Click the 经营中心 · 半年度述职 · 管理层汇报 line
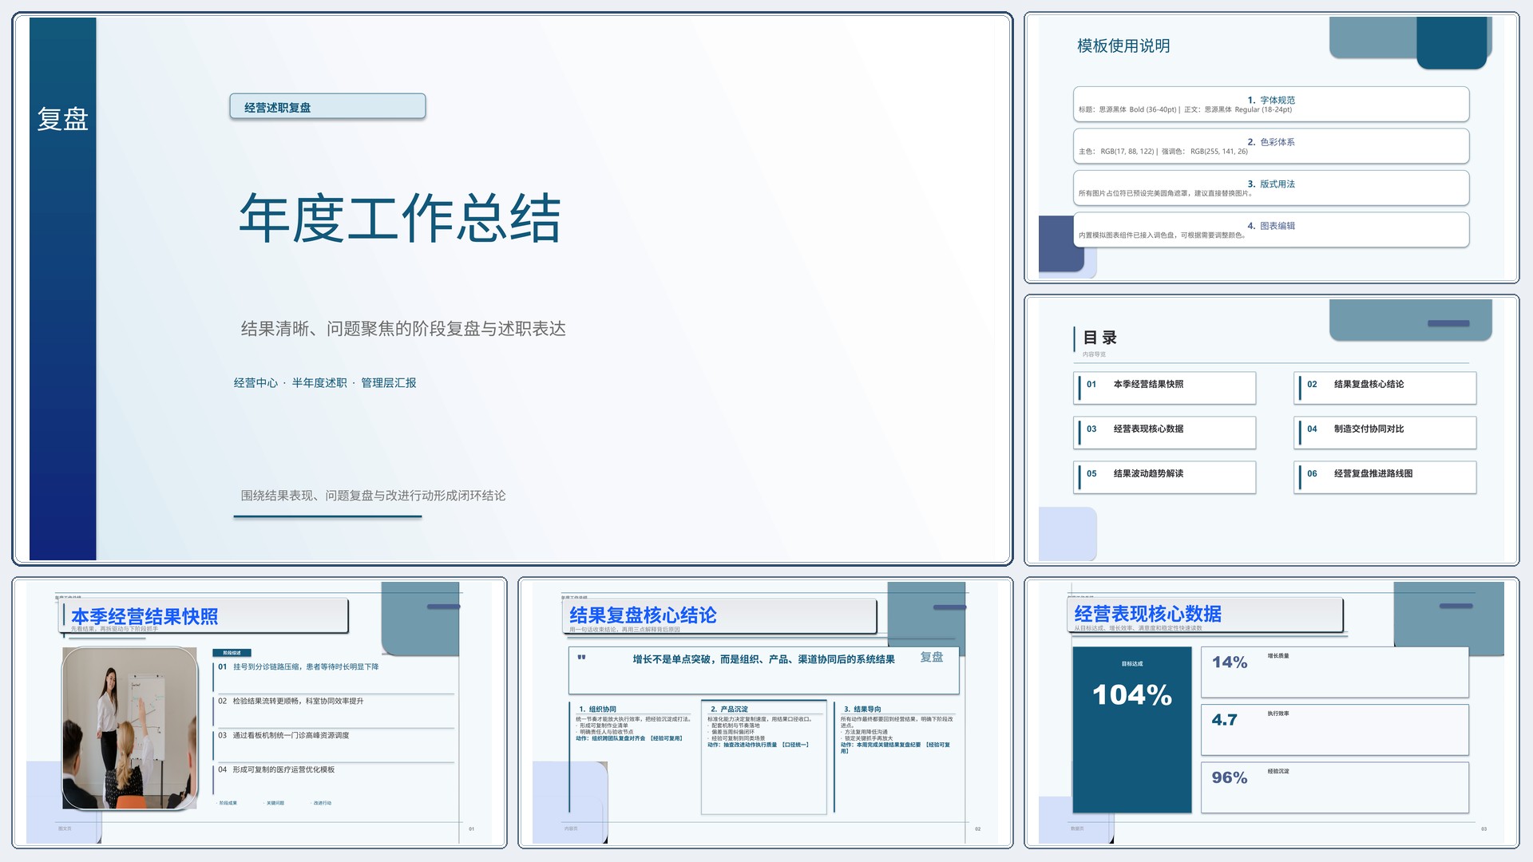Image resolution: width=1533 pixels, height=862 pixels. (325, 383)
